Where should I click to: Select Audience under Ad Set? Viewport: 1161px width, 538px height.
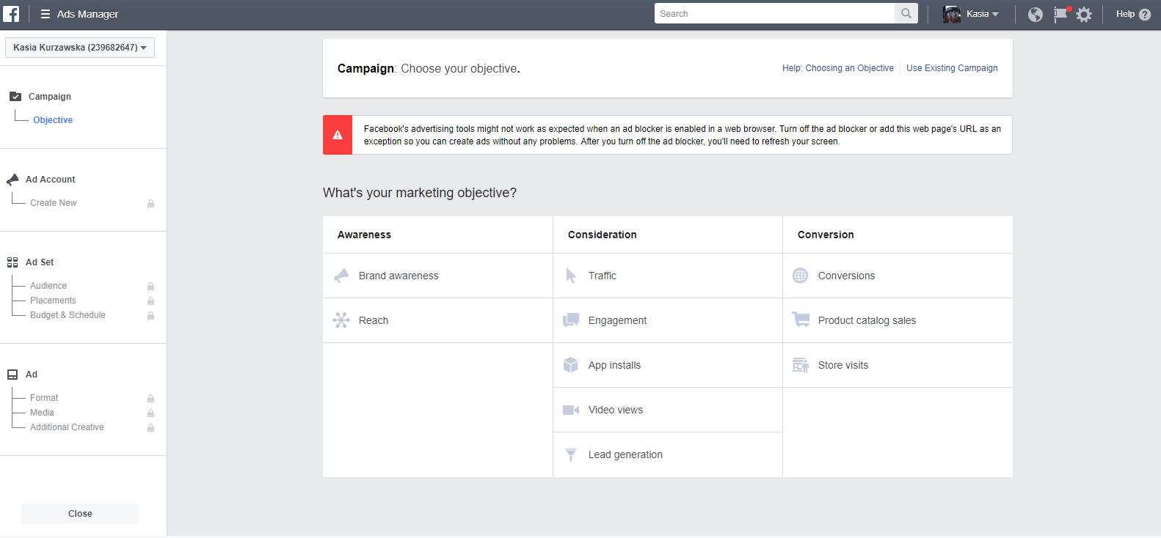[48, 286]
